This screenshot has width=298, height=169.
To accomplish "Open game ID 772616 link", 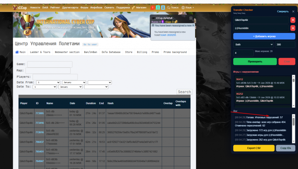I will [x=40, y=132].
